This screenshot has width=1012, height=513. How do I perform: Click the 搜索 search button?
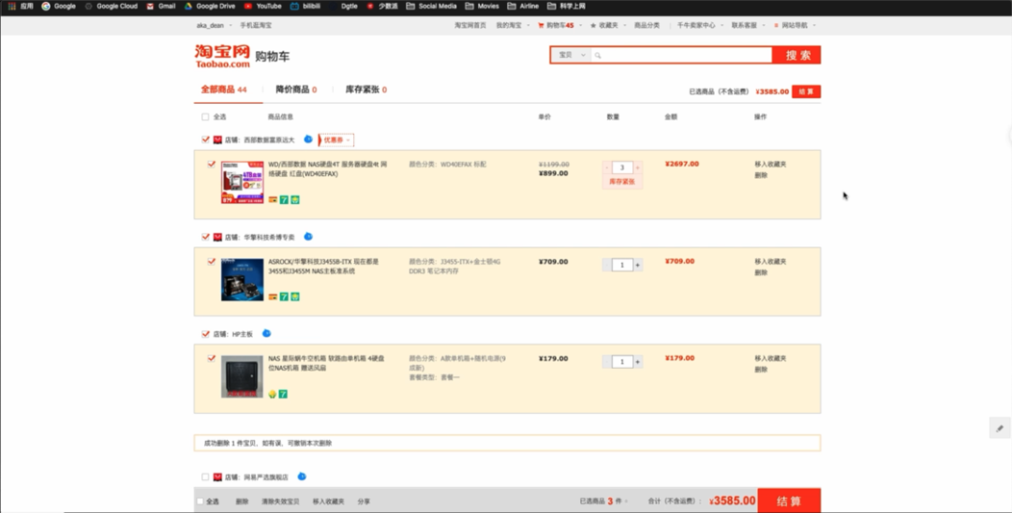pyautogui.click(x=796, y=55)
